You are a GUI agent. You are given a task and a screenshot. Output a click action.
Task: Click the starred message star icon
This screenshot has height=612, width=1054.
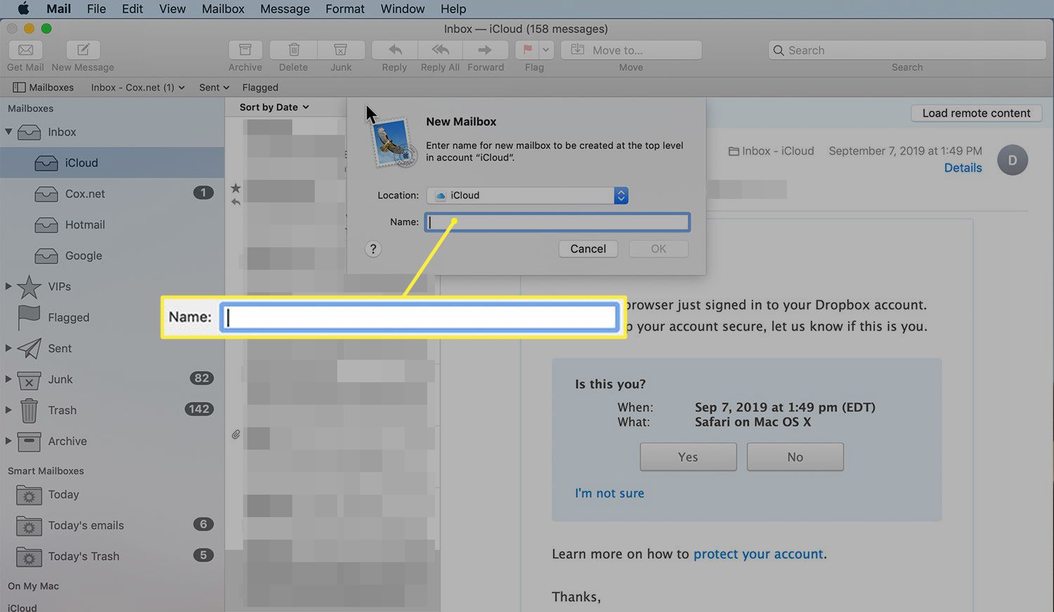[235, 188]
